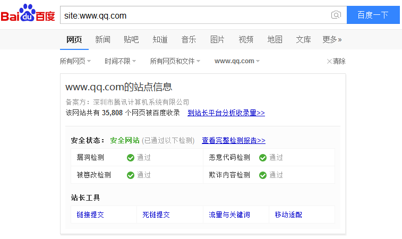
Task: Clear filters with 清除 button
Action: click(336, 61)
